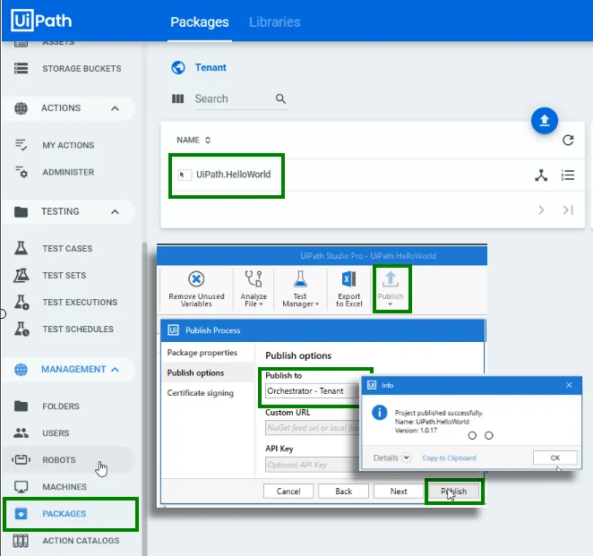The image size is (593, 556).
Task: Click the Action Catalogs icon
Action: tap(21, 541)
